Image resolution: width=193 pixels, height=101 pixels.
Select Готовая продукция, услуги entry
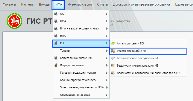81,73
